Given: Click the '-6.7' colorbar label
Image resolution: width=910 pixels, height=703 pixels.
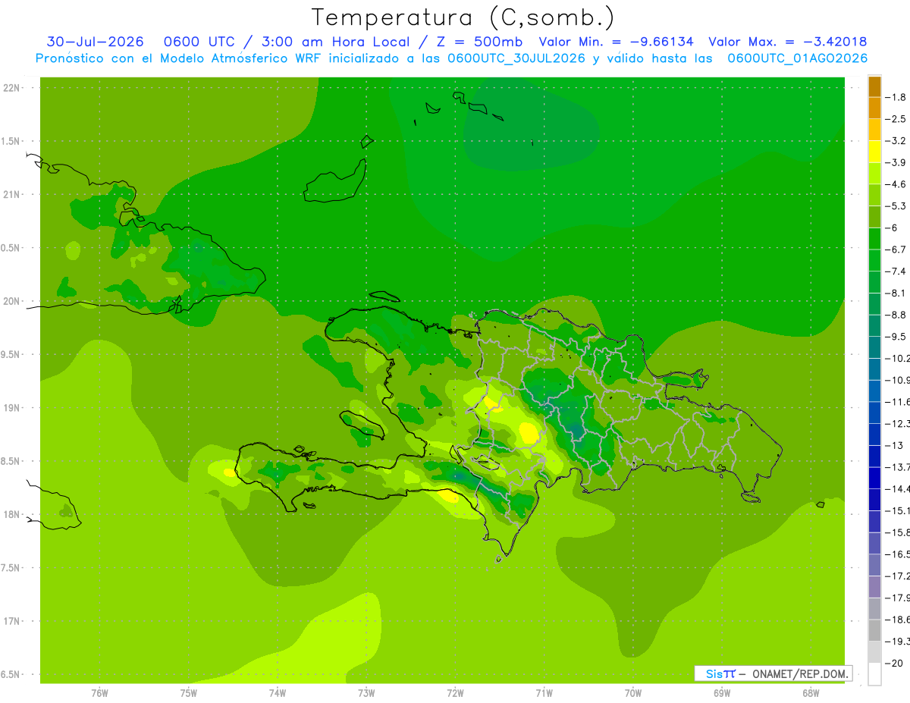Looking at the screenshot, I should pyautogui.click(x=896, y=250).
